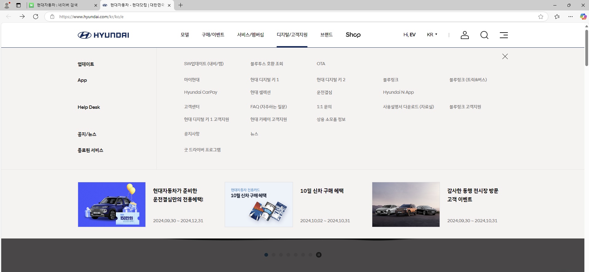
Task: Select the first carousel dot
Action: [266, 255]
